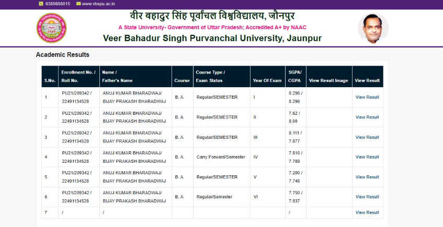Open View Result for semester VI row
This screenshot has height=227, width=443.
(x=367, y=197)
